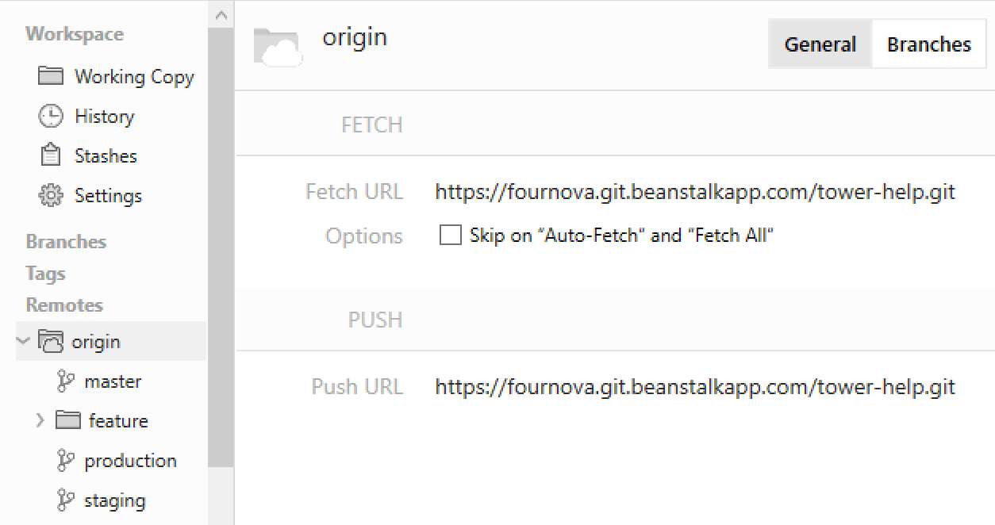Click the Stashes clipboard icon

(51, 155)
